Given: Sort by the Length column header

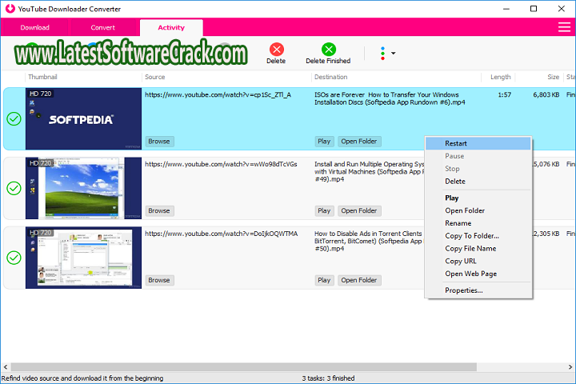Looking at the screenshot, I should pos(500,77).
